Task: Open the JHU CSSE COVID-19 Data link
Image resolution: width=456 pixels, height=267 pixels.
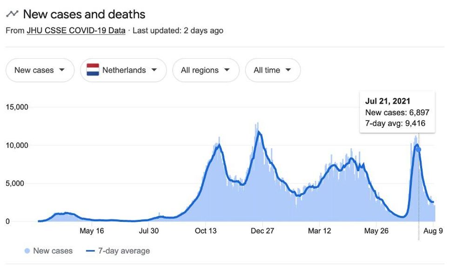Action: tap(76, 31)
